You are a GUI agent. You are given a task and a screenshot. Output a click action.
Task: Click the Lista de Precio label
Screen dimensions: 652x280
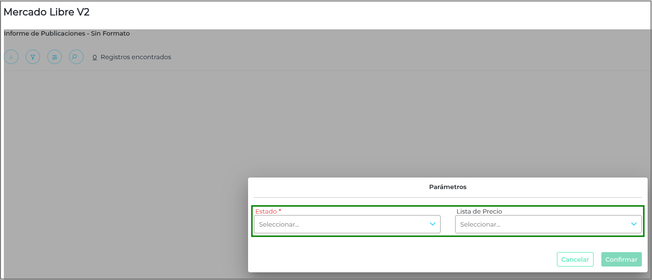coord(479,211)
